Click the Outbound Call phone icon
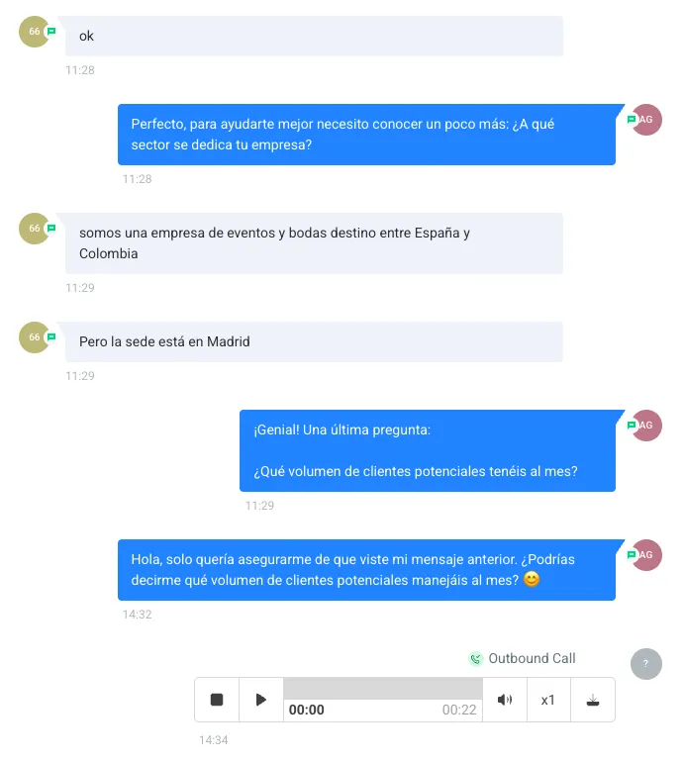684x762 pixels. pyautogui.click(x=475, y=659)
